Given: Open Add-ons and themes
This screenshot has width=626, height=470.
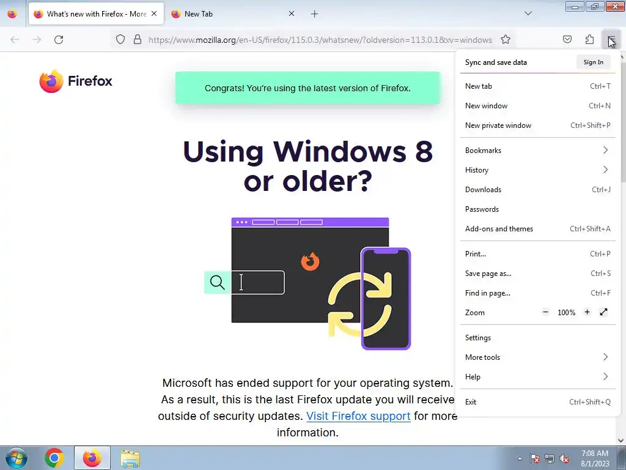Looking at the screenshot, I should (x=538, y=229).
